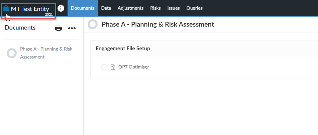This screenshot has height=135, width=318.
Task: Open the OPT Optimiser document link
Action: point(134,67)
